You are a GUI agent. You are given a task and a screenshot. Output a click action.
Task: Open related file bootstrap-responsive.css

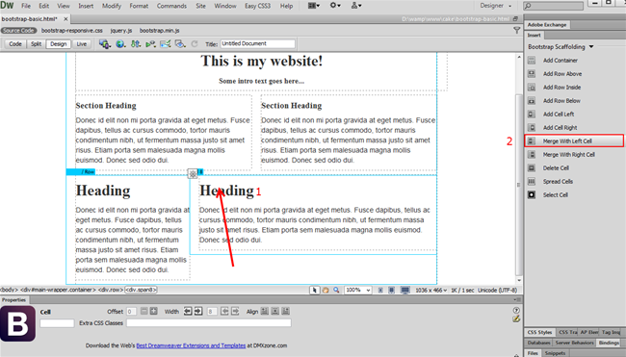pyautogui.click(x=72, y=31)
